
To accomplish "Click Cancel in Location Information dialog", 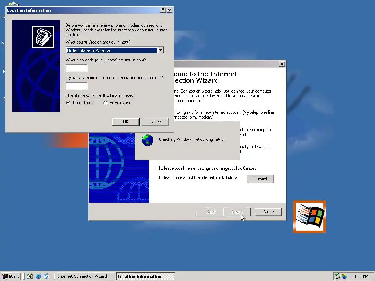I will tap(155, 122).
